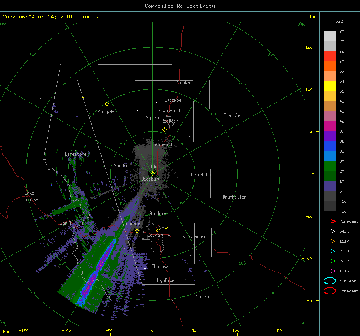Click the asterisk marker above Limestone
Screen dimensions: 360x336
click(x=76, y=151)
